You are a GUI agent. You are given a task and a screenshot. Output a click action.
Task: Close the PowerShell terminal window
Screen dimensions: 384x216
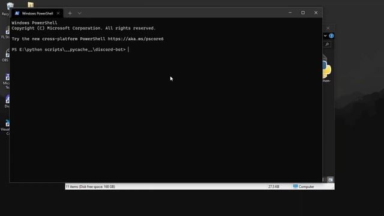316,13
